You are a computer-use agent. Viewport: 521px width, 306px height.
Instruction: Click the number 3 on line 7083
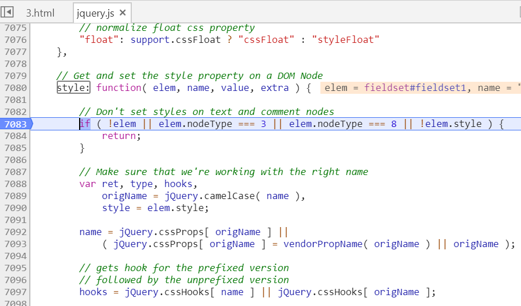tap(264, 124)
